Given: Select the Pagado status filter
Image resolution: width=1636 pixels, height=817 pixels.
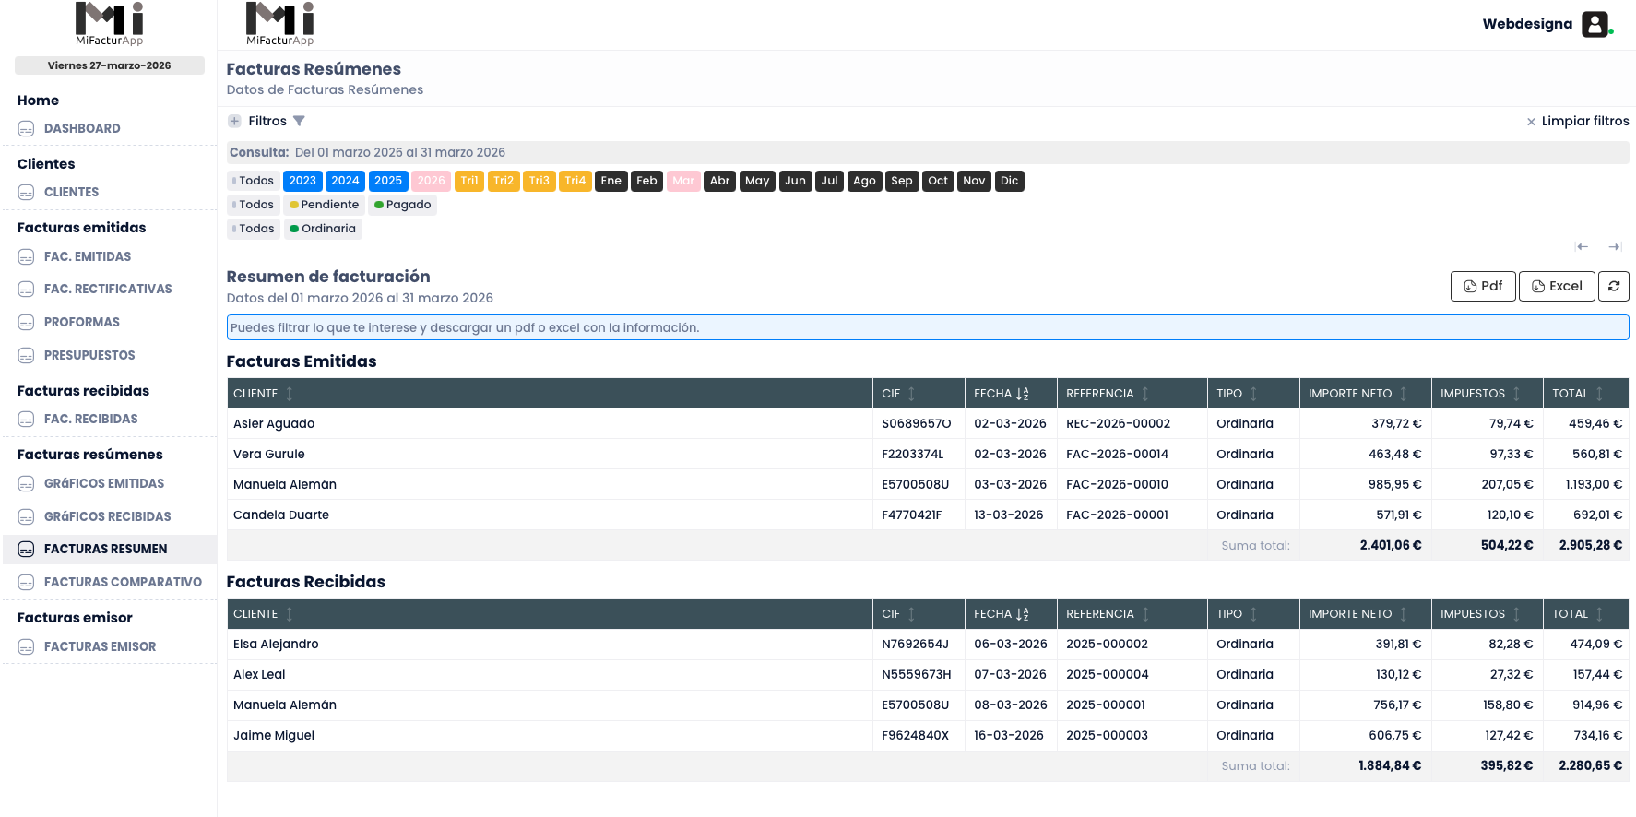Looking at the screenshot, I should [x=402, y=205].
